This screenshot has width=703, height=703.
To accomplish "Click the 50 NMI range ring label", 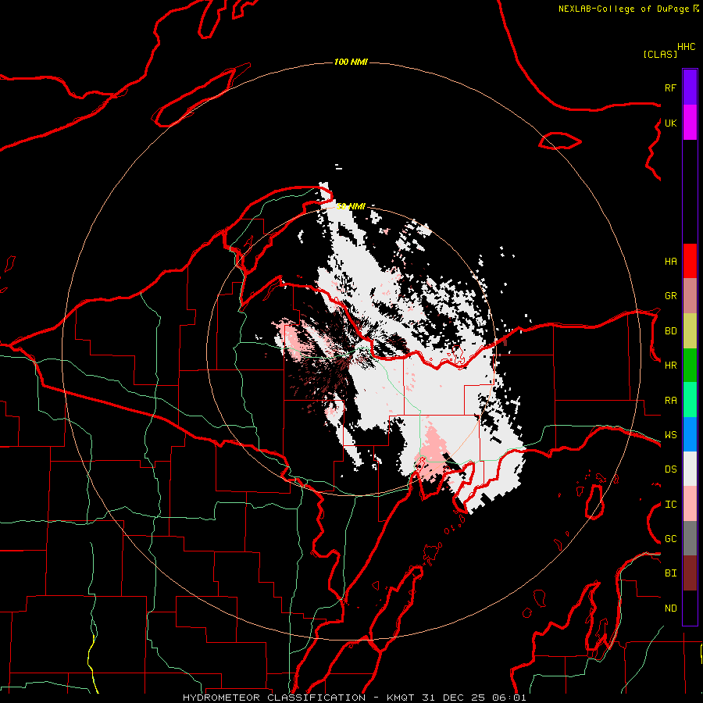I will pyautogui.click(x=351, y=206).
